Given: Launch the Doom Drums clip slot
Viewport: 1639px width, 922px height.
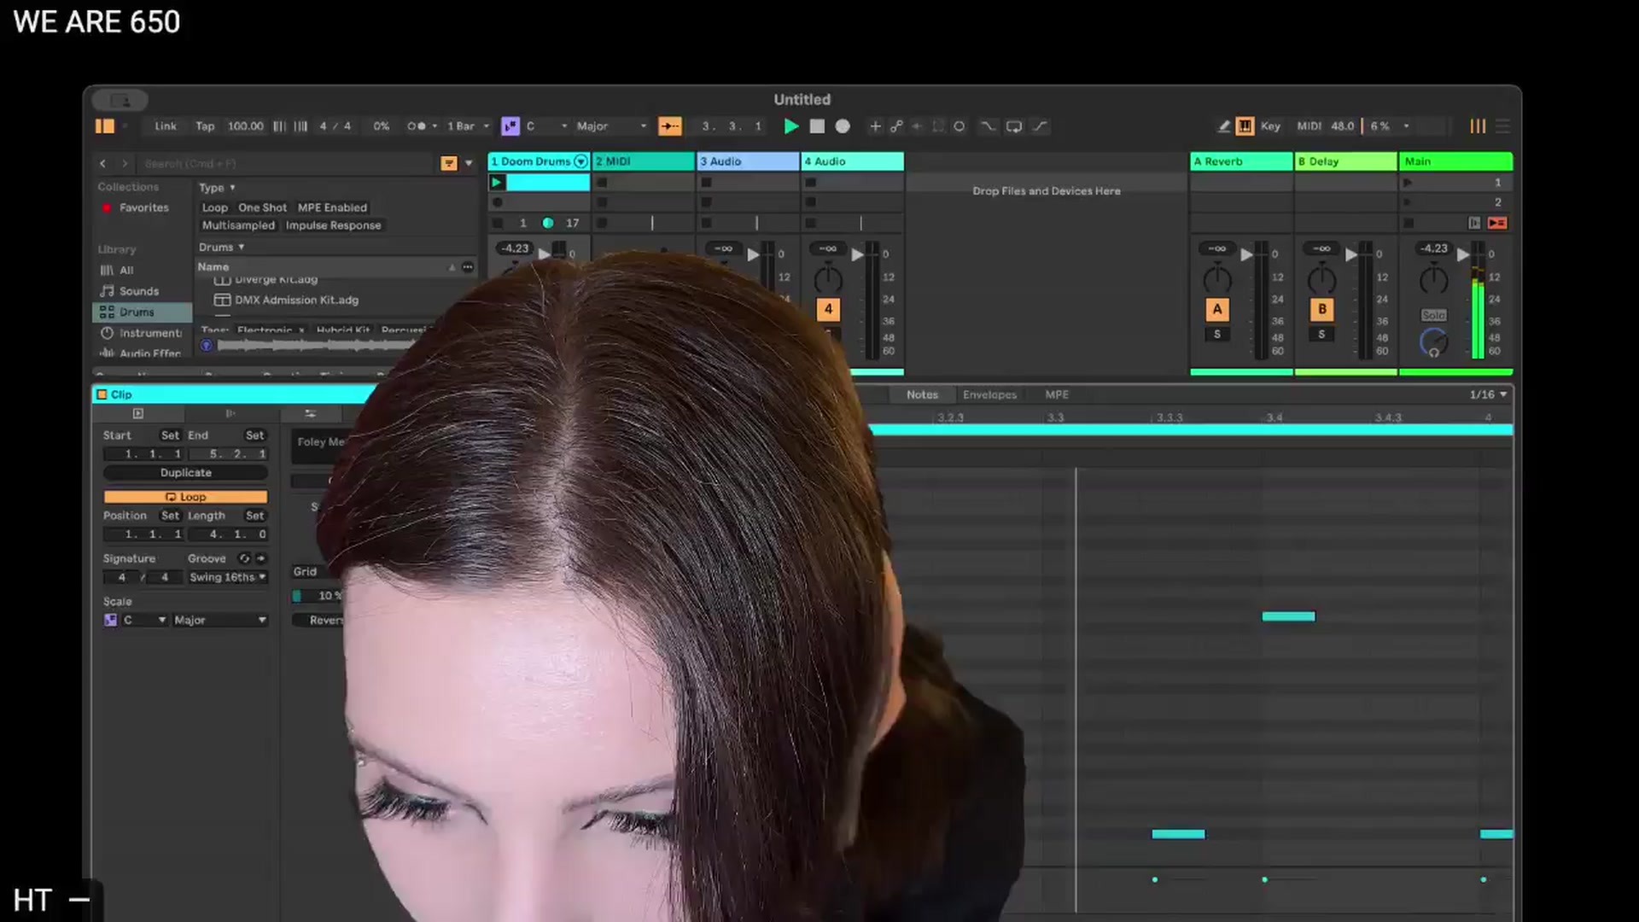Looking at the screenshot, I should click(x=496, y=182).
